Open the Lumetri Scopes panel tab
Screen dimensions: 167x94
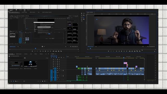pos(24,12)
